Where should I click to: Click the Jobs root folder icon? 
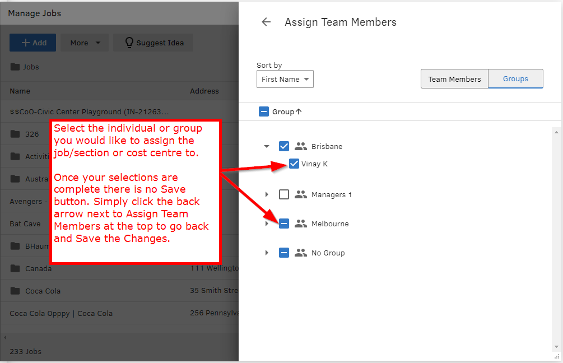click(x=15, y=67)
